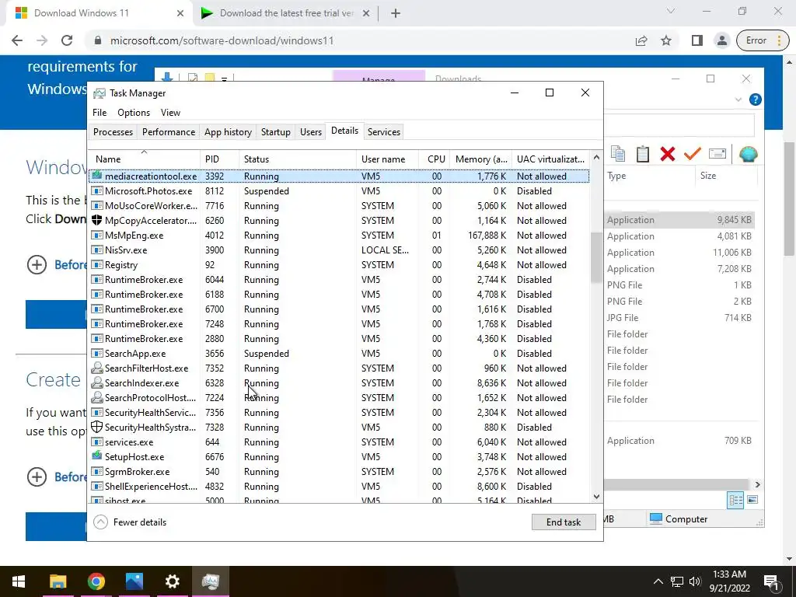The image size is (796, 597).
Task: Switch Explorer to large icons view
Action: (752, 500)
